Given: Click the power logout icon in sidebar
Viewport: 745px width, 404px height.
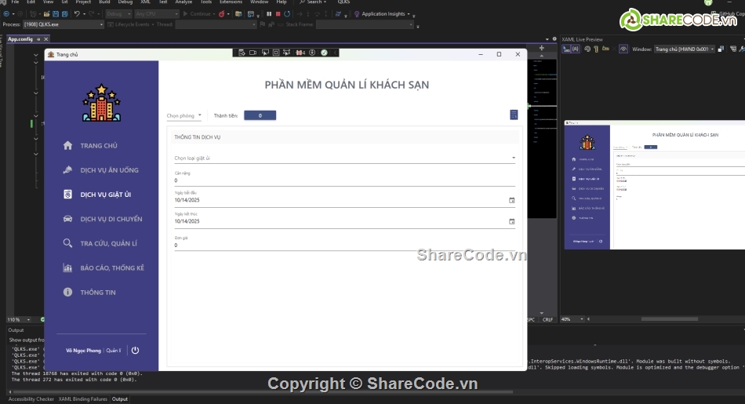Looking at the screenshot, I should [135, 351].
